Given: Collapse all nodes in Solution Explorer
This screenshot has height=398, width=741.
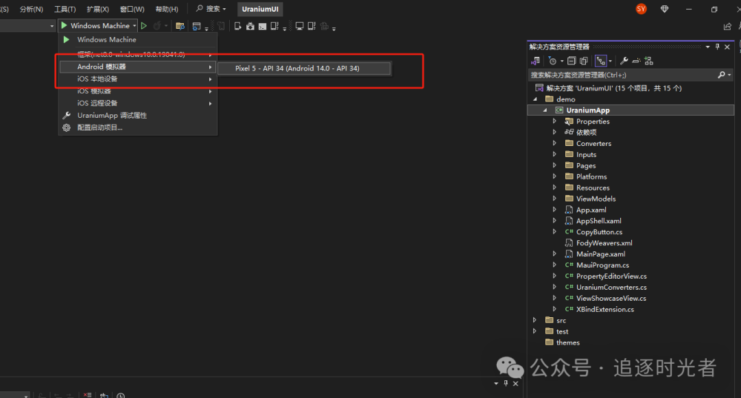Looking at the screenshot, I should [572, 61].
